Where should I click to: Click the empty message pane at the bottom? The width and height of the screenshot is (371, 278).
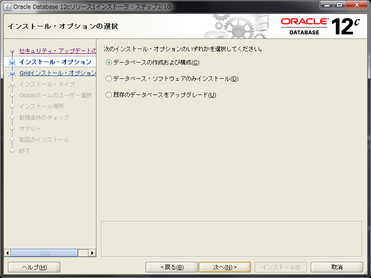(x=231, y=239)
